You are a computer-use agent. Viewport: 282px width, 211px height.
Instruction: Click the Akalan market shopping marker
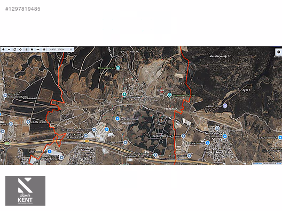pos(208,143)
